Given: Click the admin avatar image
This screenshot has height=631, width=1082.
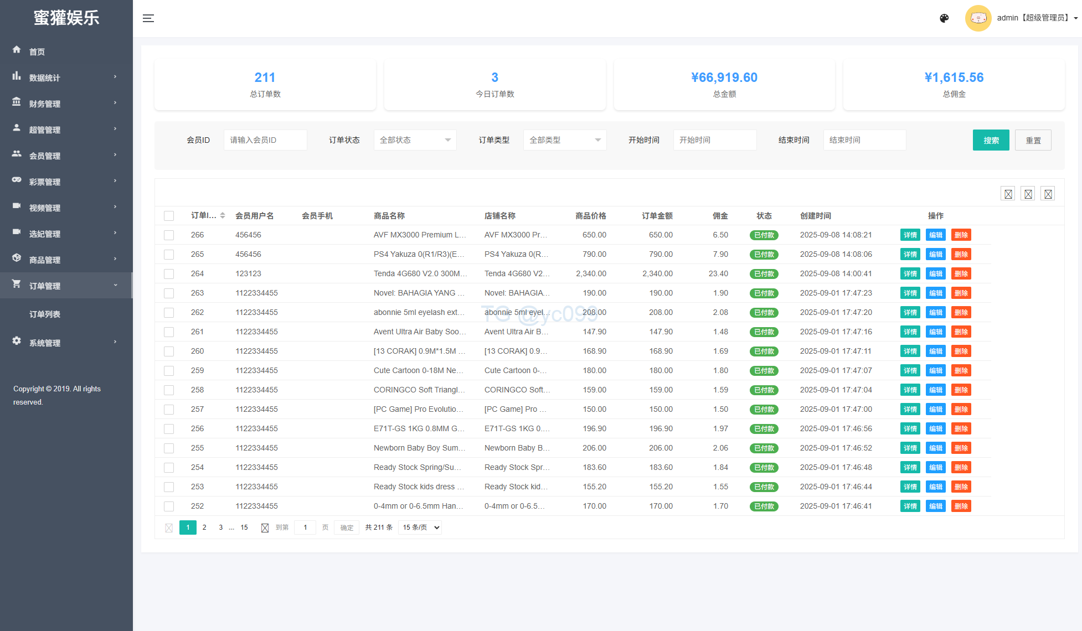Looking at the screenshot, I should (x=978, y=18).
